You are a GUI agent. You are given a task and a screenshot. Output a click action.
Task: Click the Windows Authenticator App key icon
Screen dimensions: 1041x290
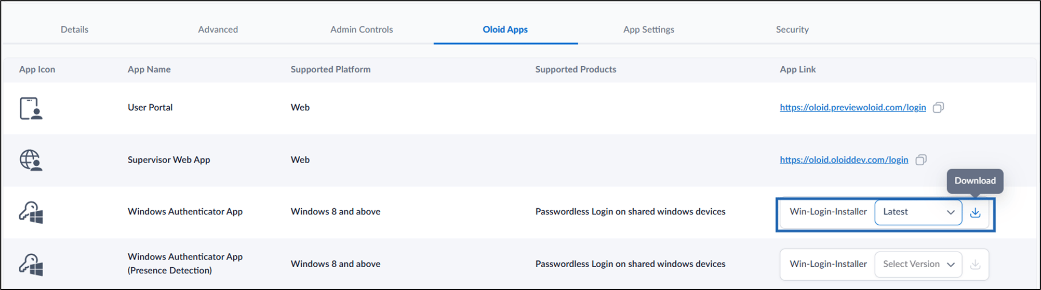(x=31, y=212)
